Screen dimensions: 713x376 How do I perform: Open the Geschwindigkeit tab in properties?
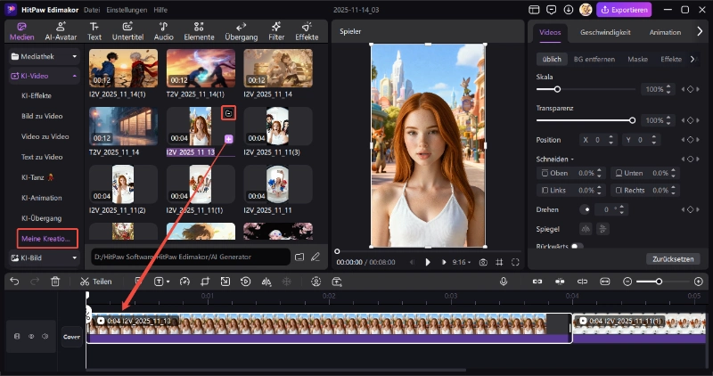pos(605,32)
